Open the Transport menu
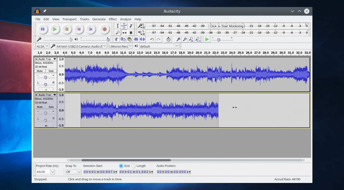The image size is (344, 190). [69, 19]
